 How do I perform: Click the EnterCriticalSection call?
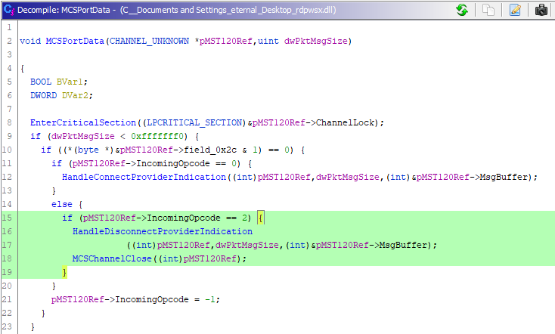tap(83, 122)
